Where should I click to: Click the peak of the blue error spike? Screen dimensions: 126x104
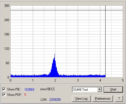click(x=55, y=54)
